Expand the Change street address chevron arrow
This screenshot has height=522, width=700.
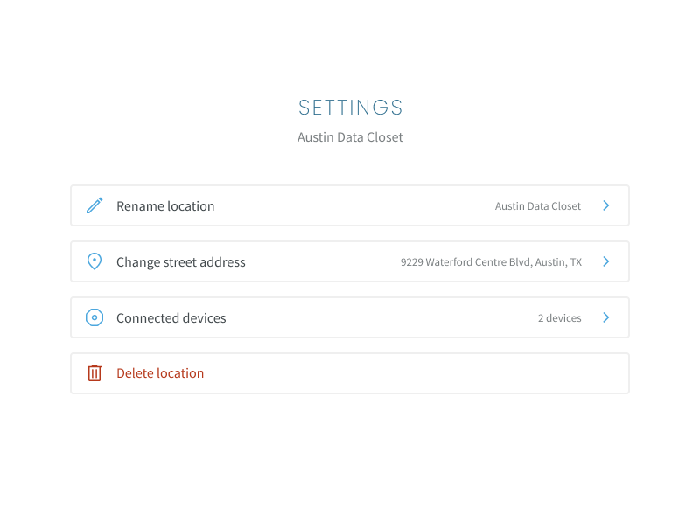tap(605, 261)
